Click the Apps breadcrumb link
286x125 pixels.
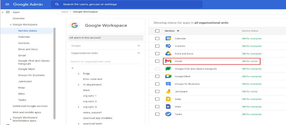(65, 12)
